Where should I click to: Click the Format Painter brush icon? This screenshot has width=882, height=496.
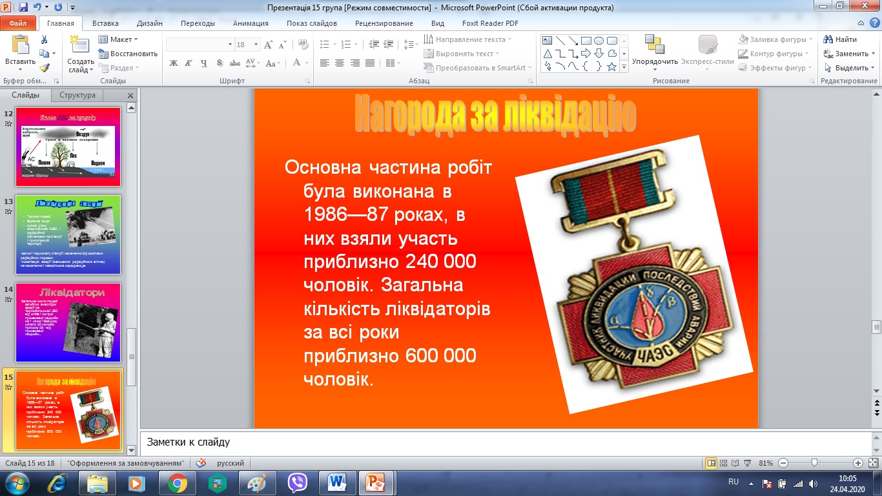coord(44,68)
